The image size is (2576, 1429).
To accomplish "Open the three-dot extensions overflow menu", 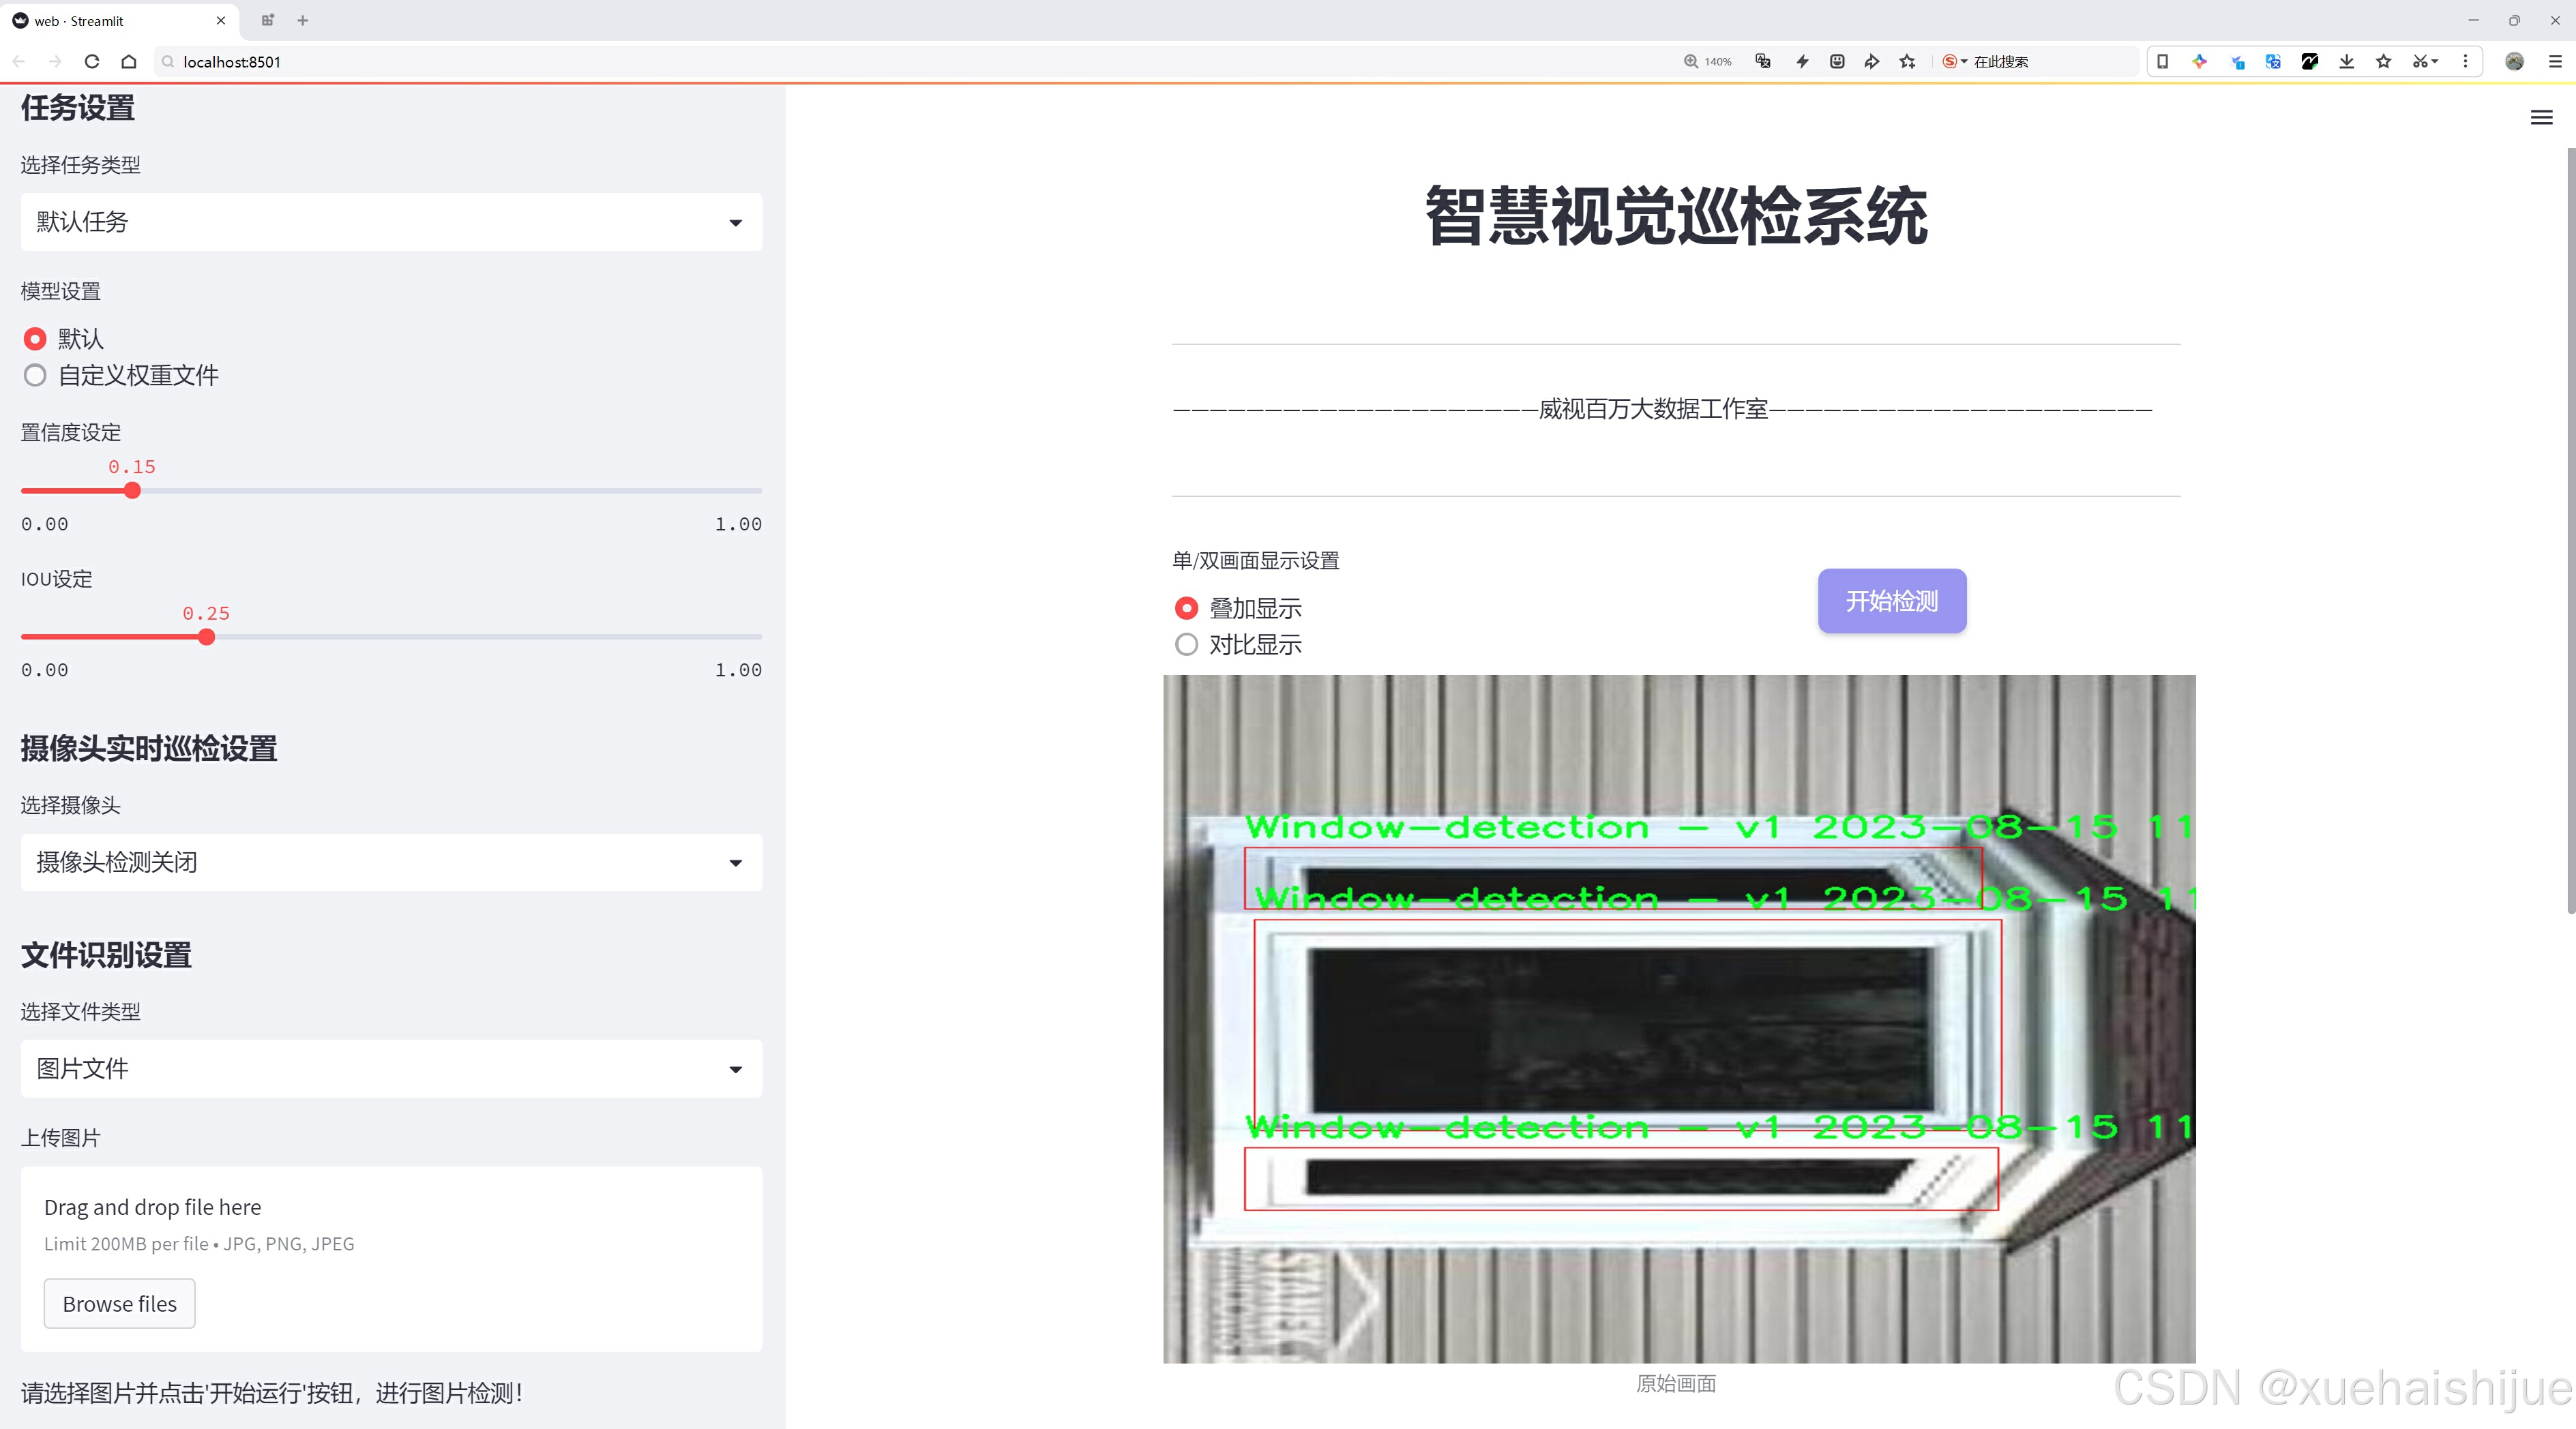I will tap(2465, 61).
